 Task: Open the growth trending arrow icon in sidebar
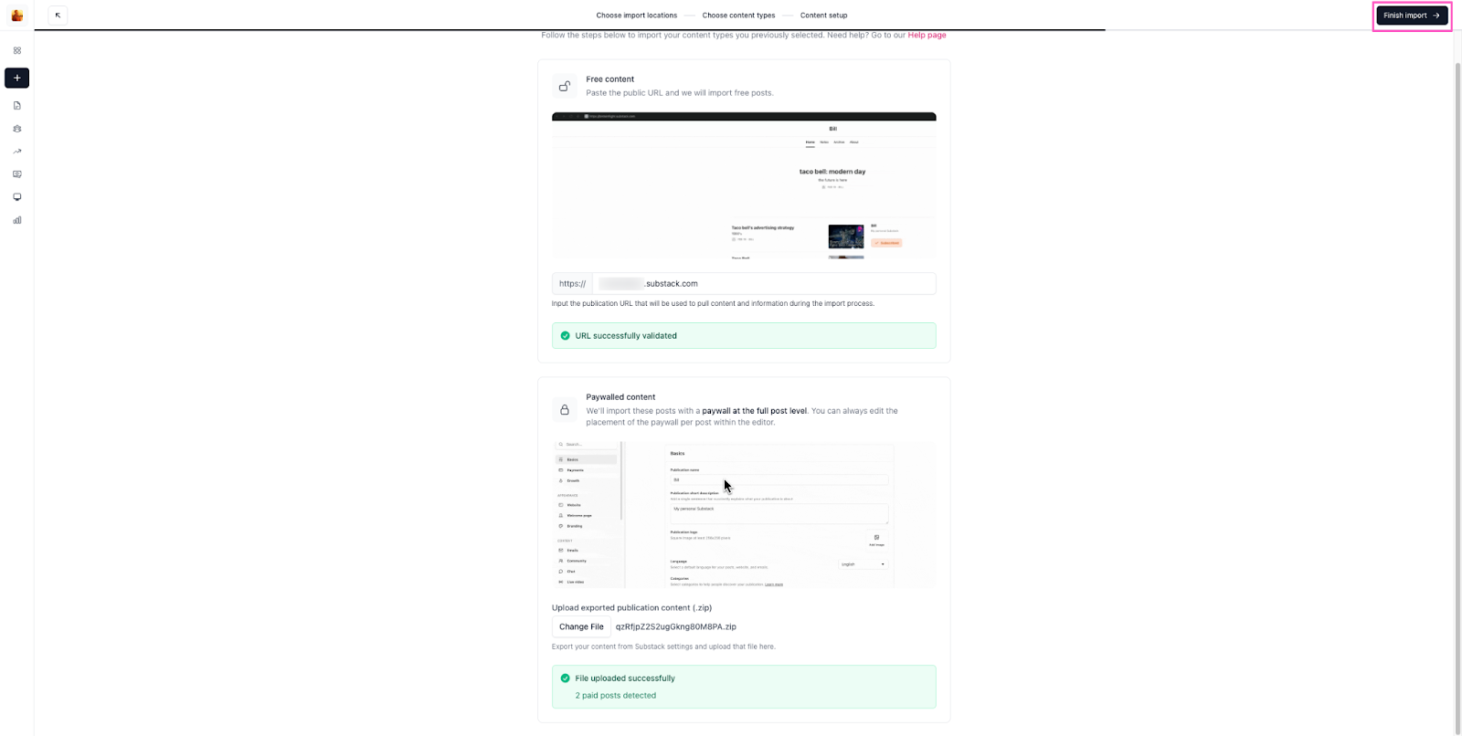click(x=16, y=152)
